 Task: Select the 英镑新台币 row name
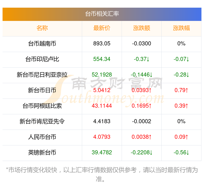(42, 153)
